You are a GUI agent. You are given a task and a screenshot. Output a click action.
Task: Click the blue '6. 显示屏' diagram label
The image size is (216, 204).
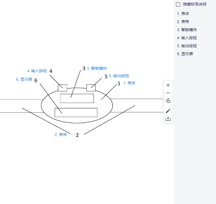tap(24, 79)
